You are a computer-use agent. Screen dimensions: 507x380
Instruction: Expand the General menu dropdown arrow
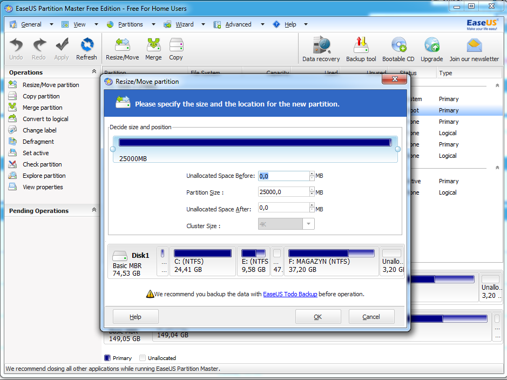coord(51,24)
